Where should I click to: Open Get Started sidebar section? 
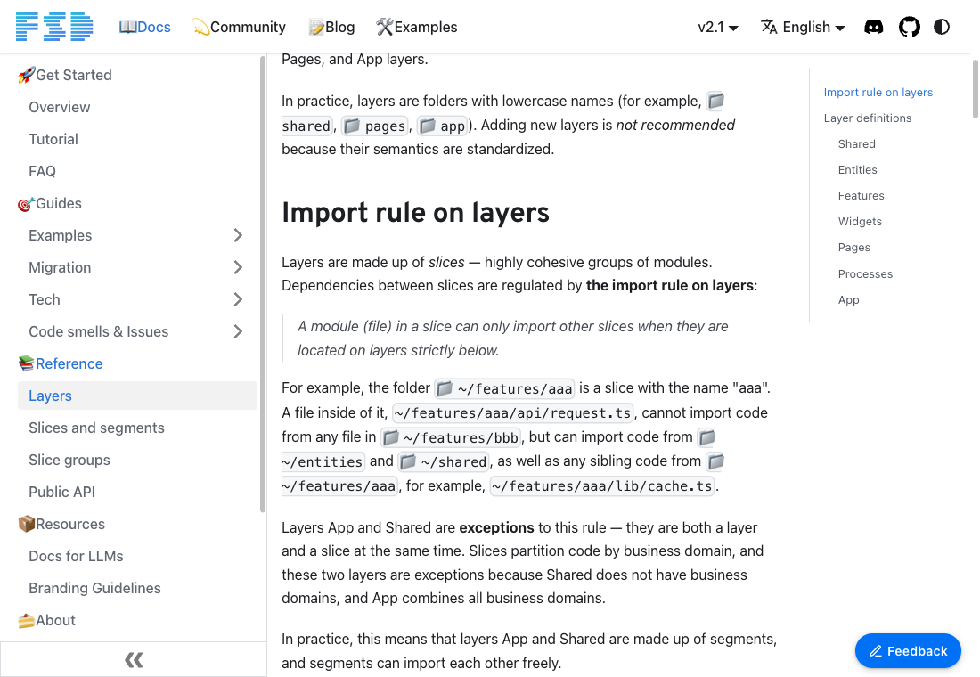click(65, 75)
